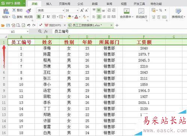
Task: Open the Name Box dropdown arrow
Action: pyautogui.click(x=28, y=32)
